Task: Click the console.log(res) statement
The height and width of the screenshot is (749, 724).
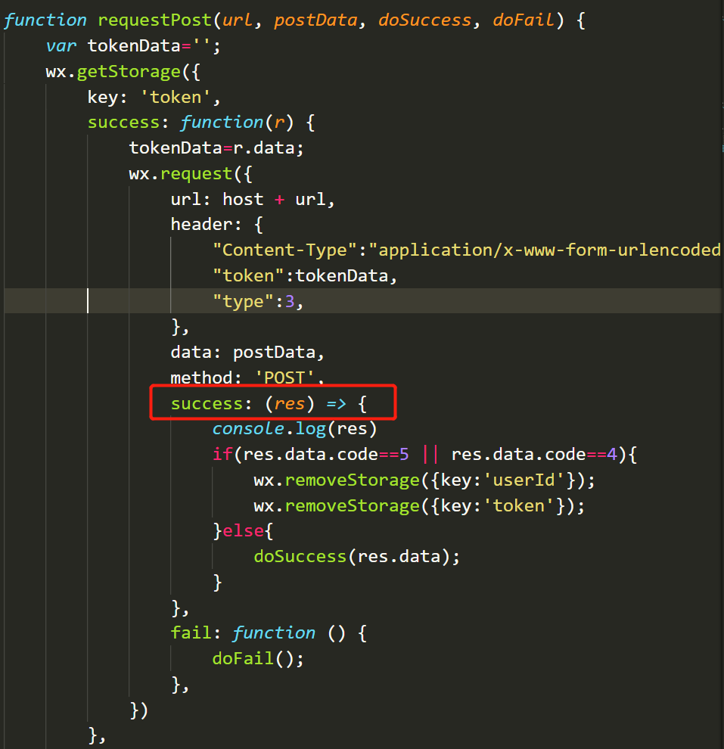Action: pos(294,429)
